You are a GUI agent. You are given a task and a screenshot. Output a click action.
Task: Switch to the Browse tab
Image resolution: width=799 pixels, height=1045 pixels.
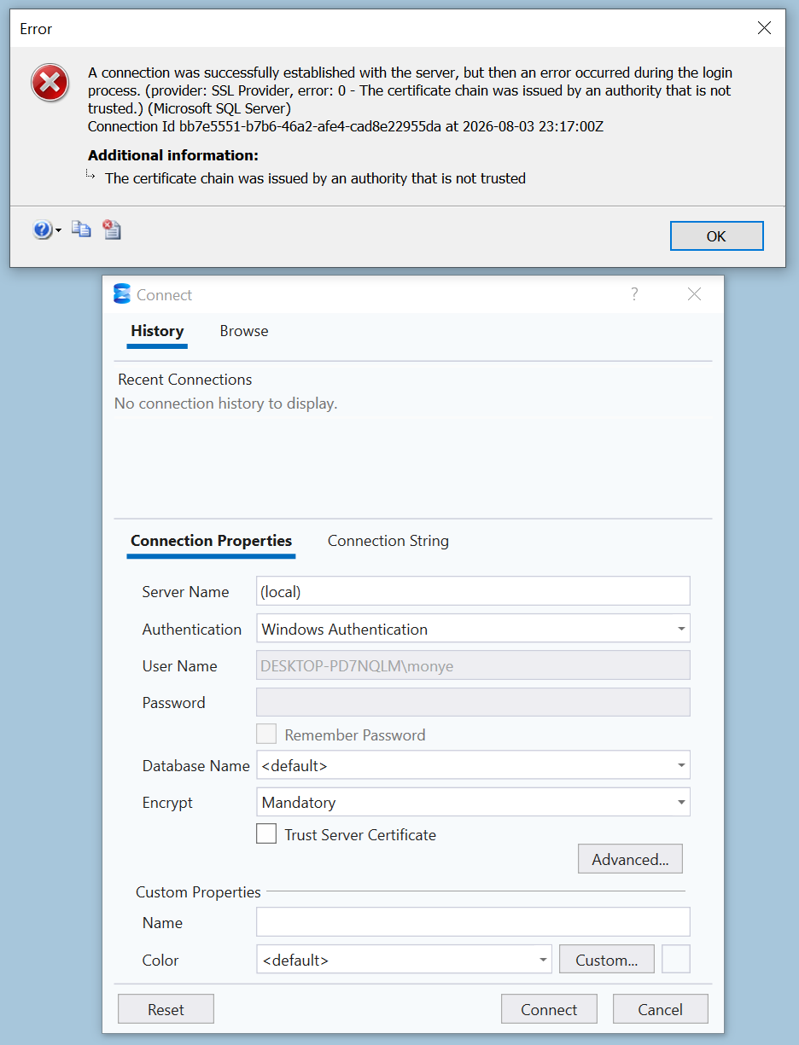coord(244,331)
